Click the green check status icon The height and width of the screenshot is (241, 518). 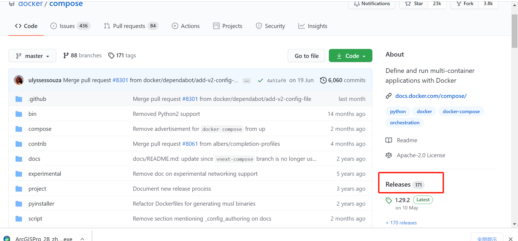pos(260,81)
